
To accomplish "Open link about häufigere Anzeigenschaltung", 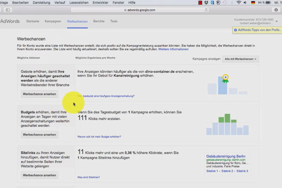I will 106,96.
